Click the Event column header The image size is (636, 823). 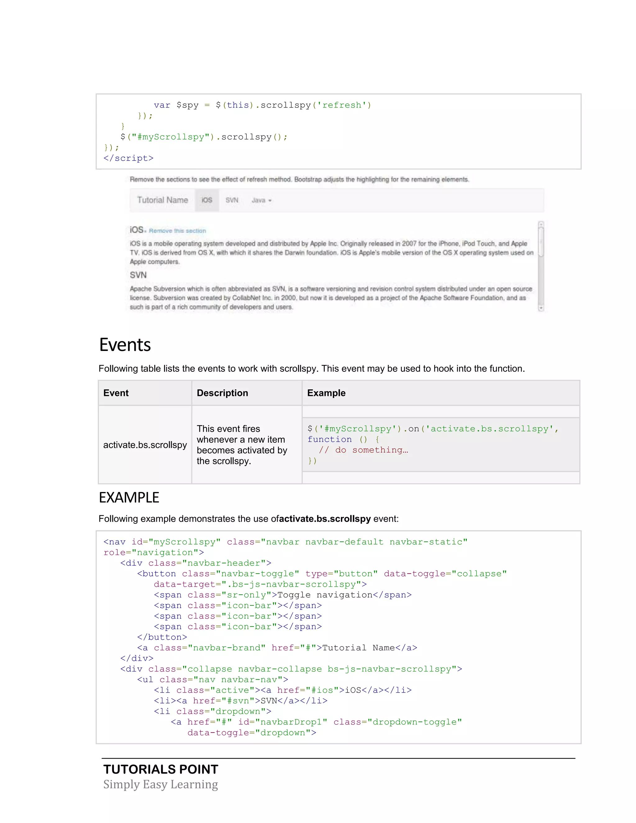coord(116,393)
